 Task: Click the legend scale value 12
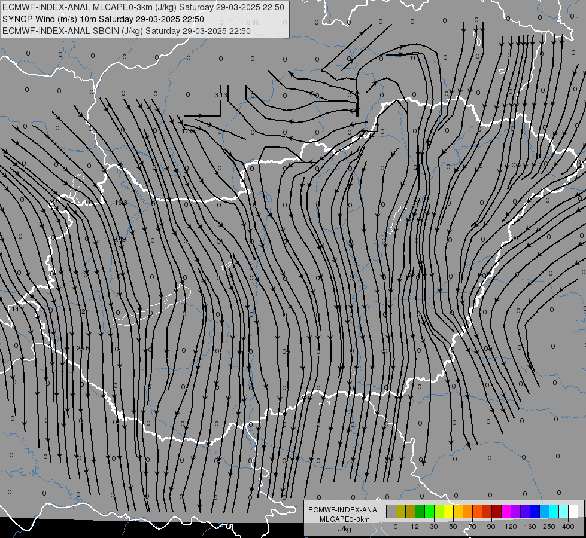[x=415, y=527]
